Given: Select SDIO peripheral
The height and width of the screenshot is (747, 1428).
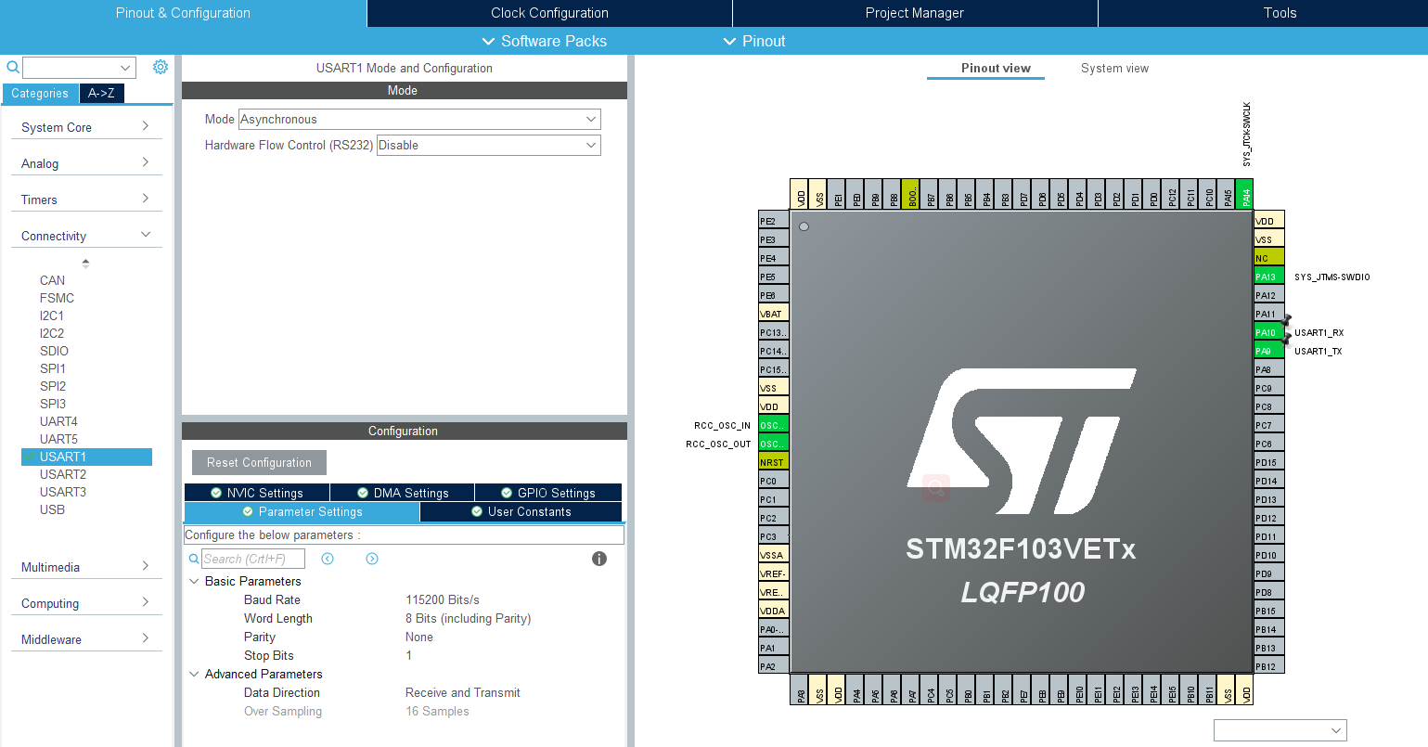Looking at the screenshot, I should pyautogui.click(x=54, y=351).
